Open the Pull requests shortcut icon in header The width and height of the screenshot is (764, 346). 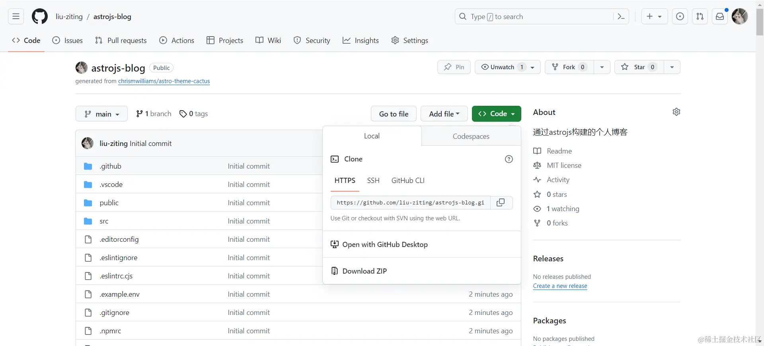(700, 16)
